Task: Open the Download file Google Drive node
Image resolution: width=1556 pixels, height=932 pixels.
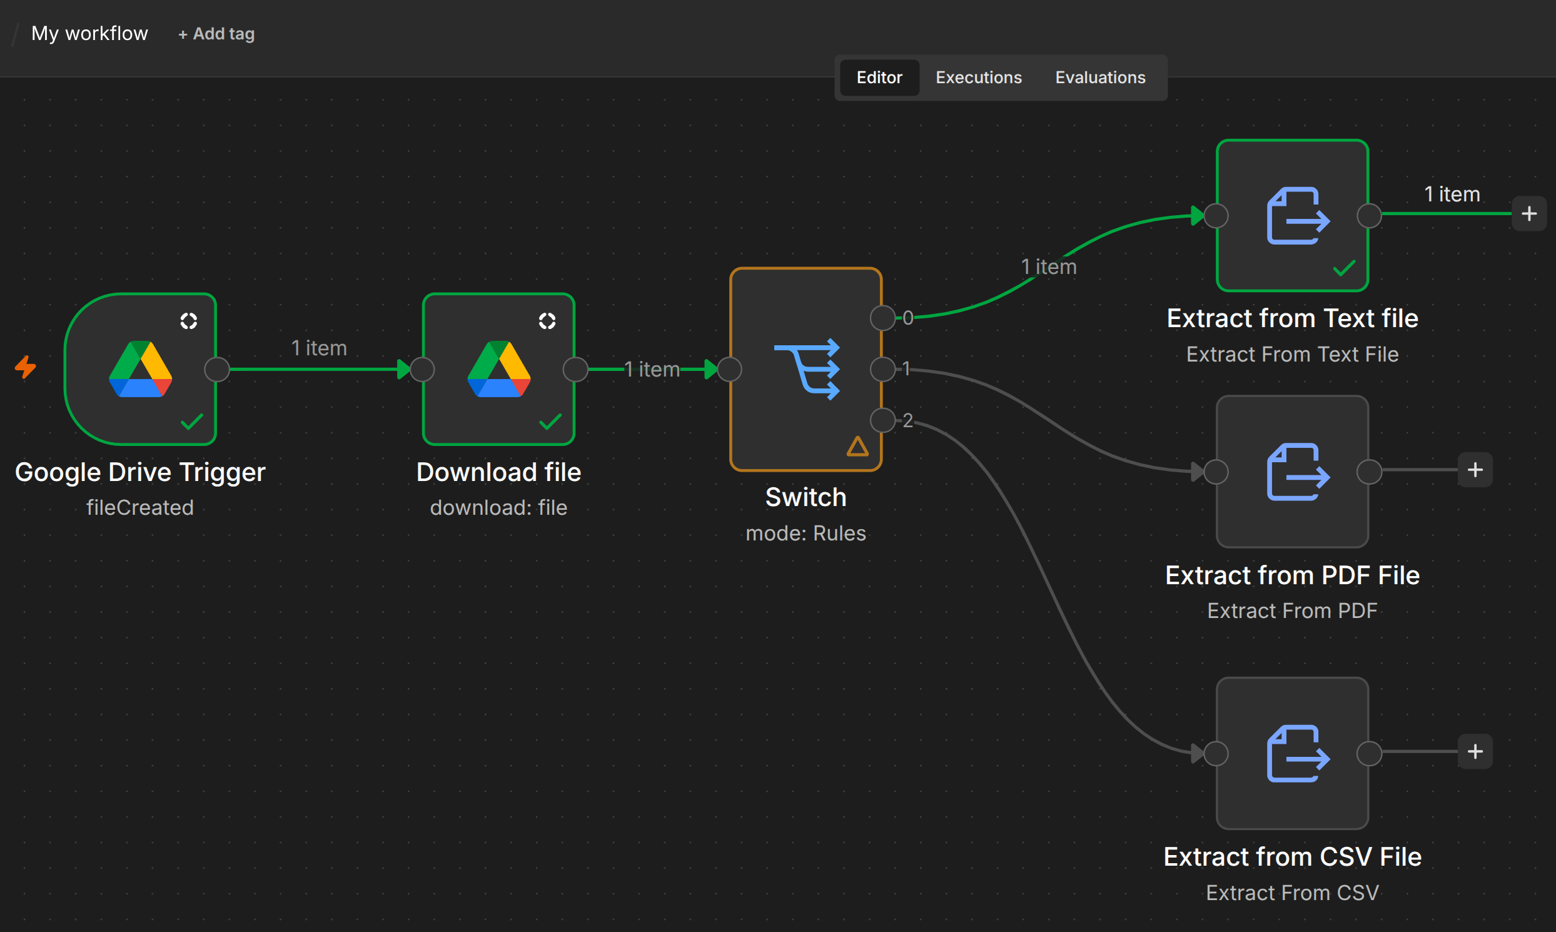Action: point(498,369)
